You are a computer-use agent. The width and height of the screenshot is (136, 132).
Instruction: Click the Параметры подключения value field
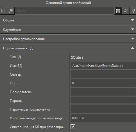pos(103,109)
